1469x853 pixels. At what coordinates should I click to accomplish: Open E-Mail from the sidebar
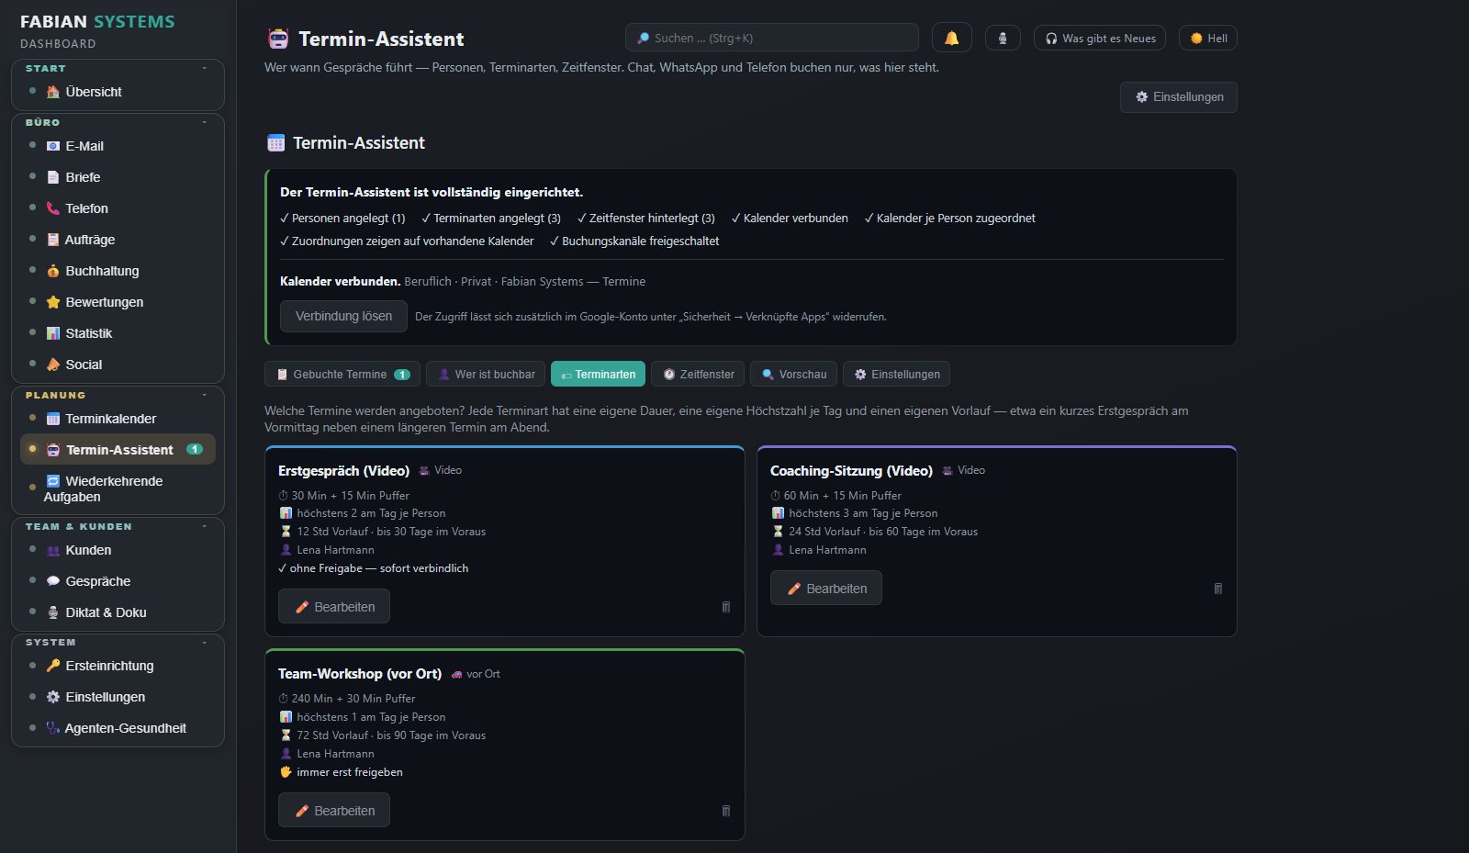pyautogui.click(x=118, y=146)
